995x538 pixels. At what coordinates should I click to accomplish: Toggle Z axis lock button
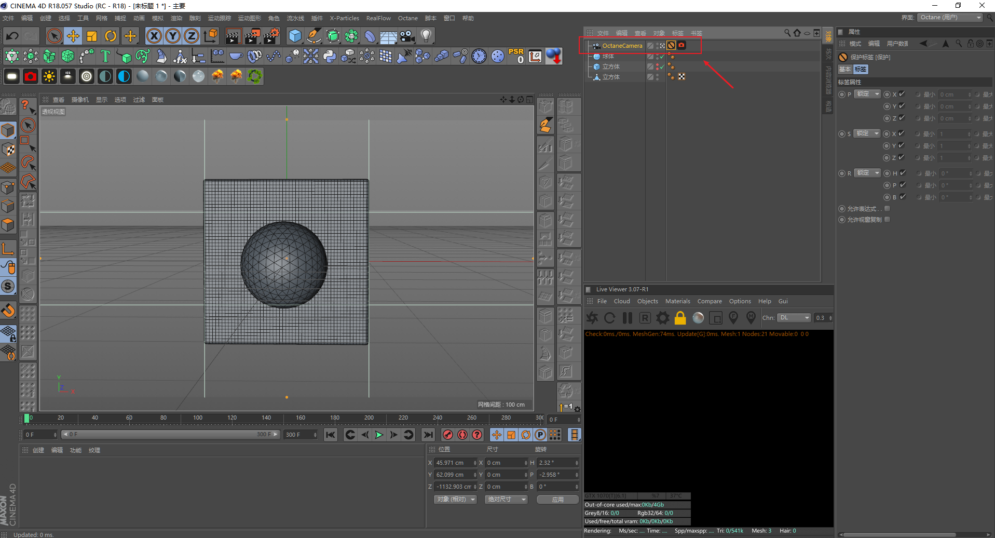[191, 36]
